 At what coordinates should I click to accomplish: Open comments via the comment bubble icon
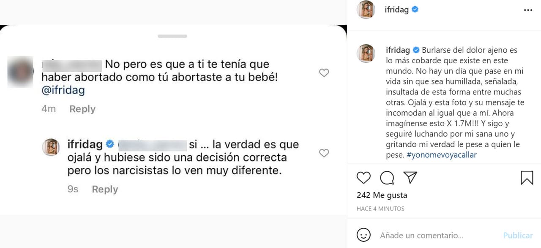[387, 178]
